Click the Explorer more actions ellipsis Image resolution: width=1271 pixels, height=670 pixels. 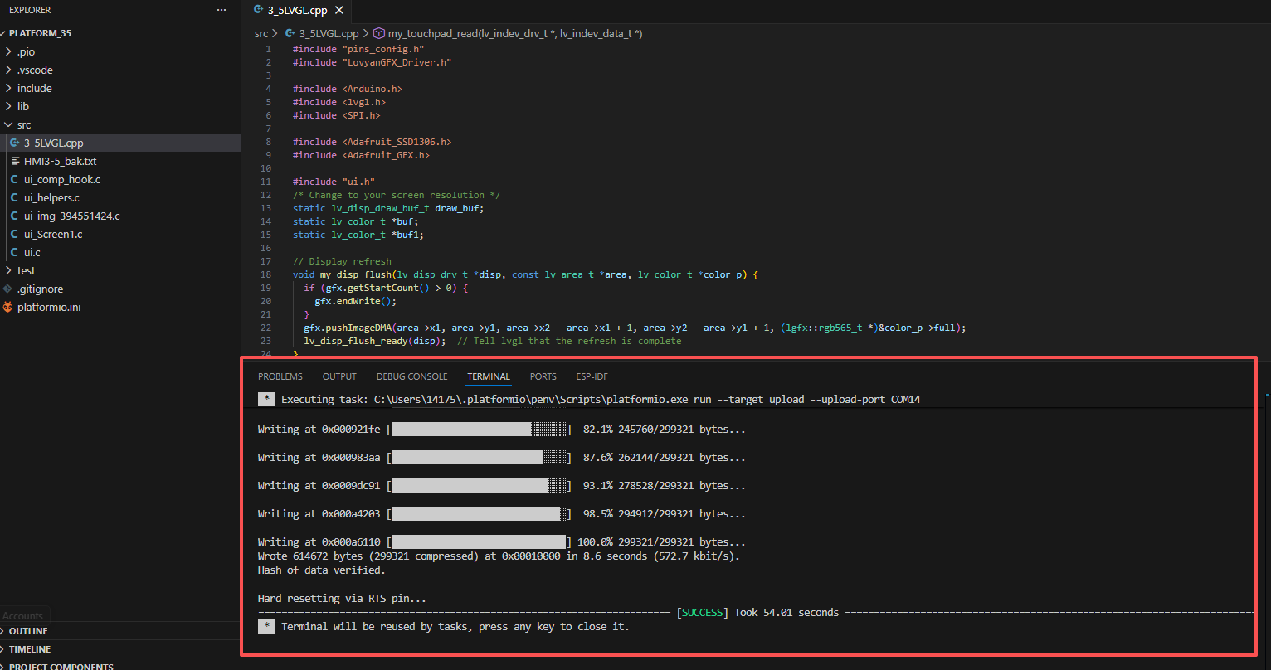[221, 10]
